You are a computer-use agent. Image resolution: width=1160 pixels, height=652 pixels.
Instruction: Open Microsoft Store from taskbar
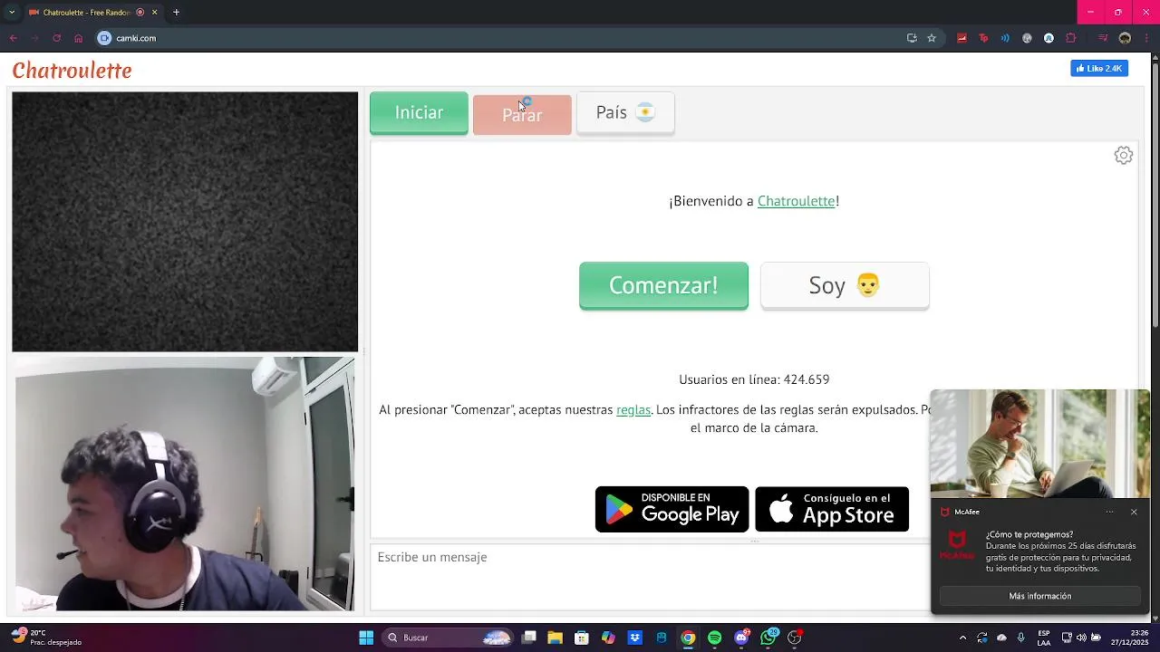[x=582, y=638]
